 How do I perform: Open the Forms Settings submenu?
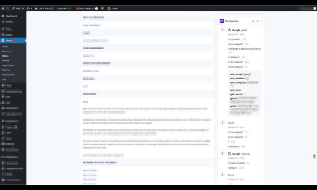pyautogui.click(x=6, y=61)
